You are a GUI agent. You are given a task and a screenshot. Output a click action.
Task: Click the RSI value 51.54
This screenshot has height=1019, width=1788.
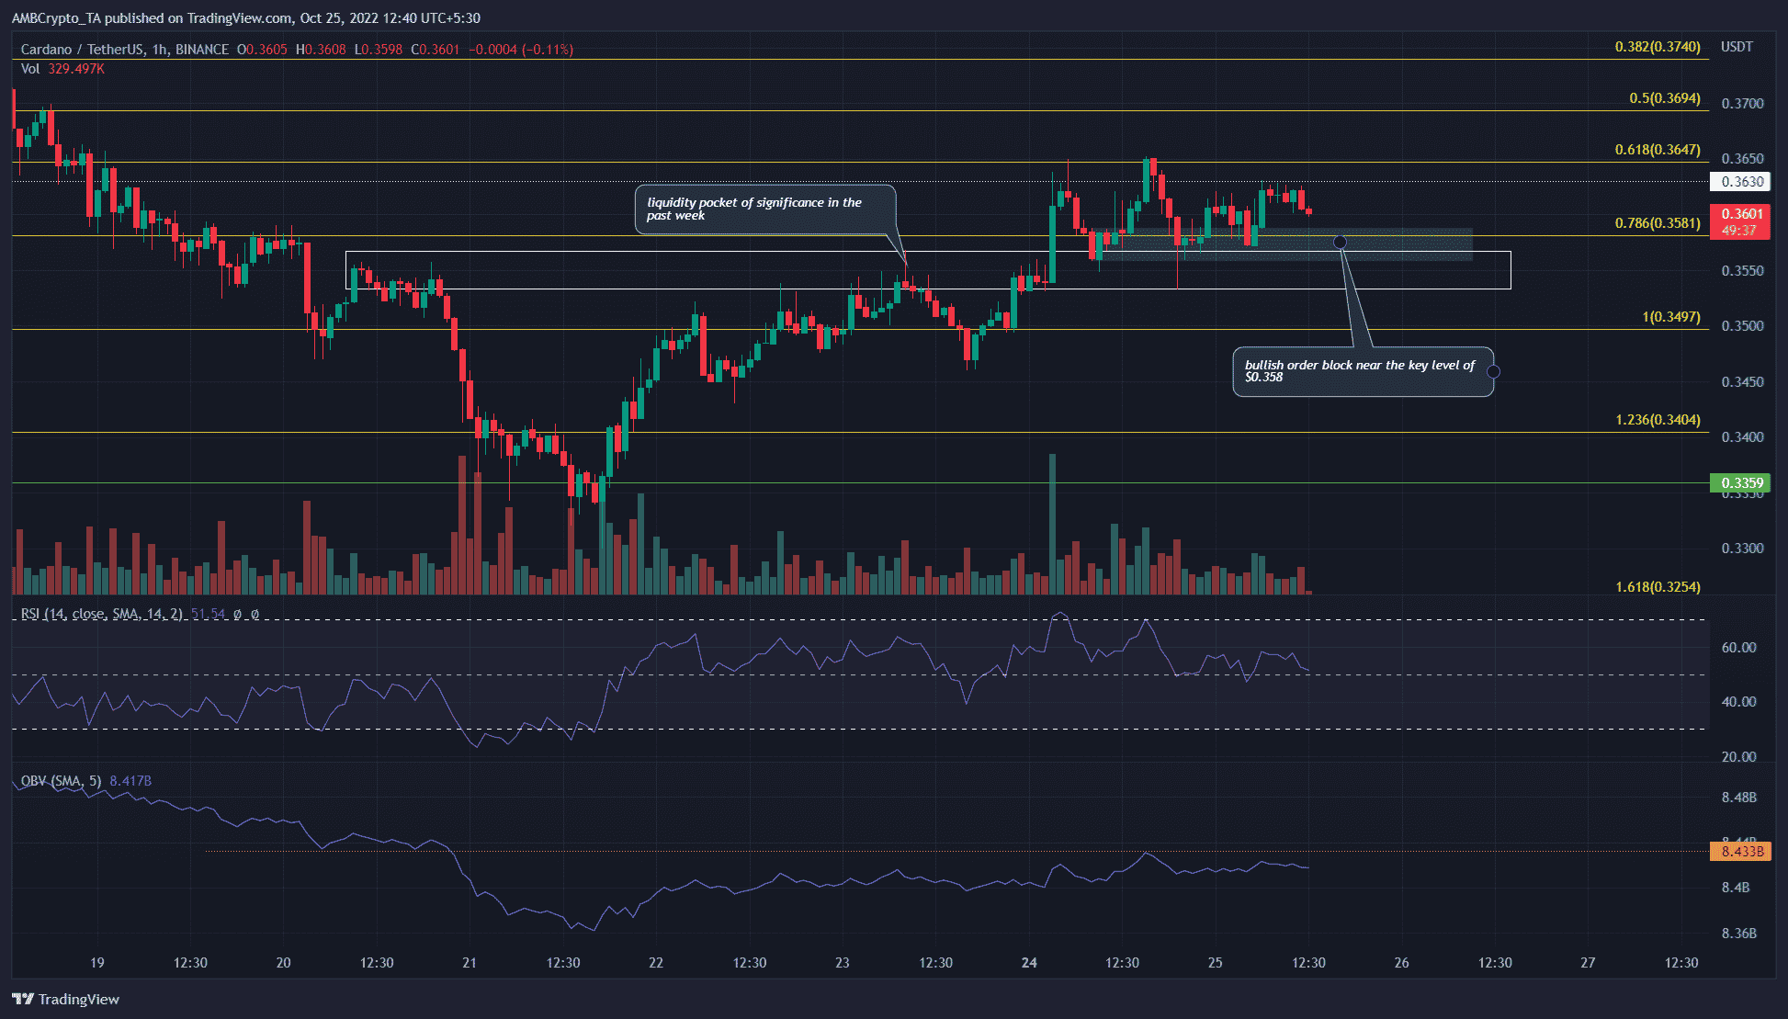click(209, 614)
